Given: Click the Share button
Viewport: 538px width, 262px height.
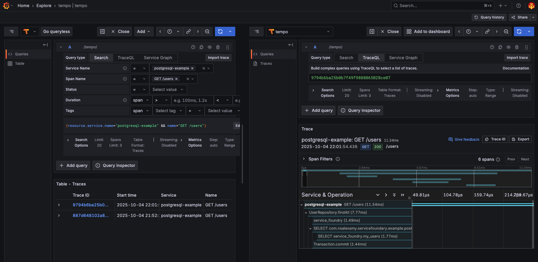Looking at the screenshot, I should point(519,17).
